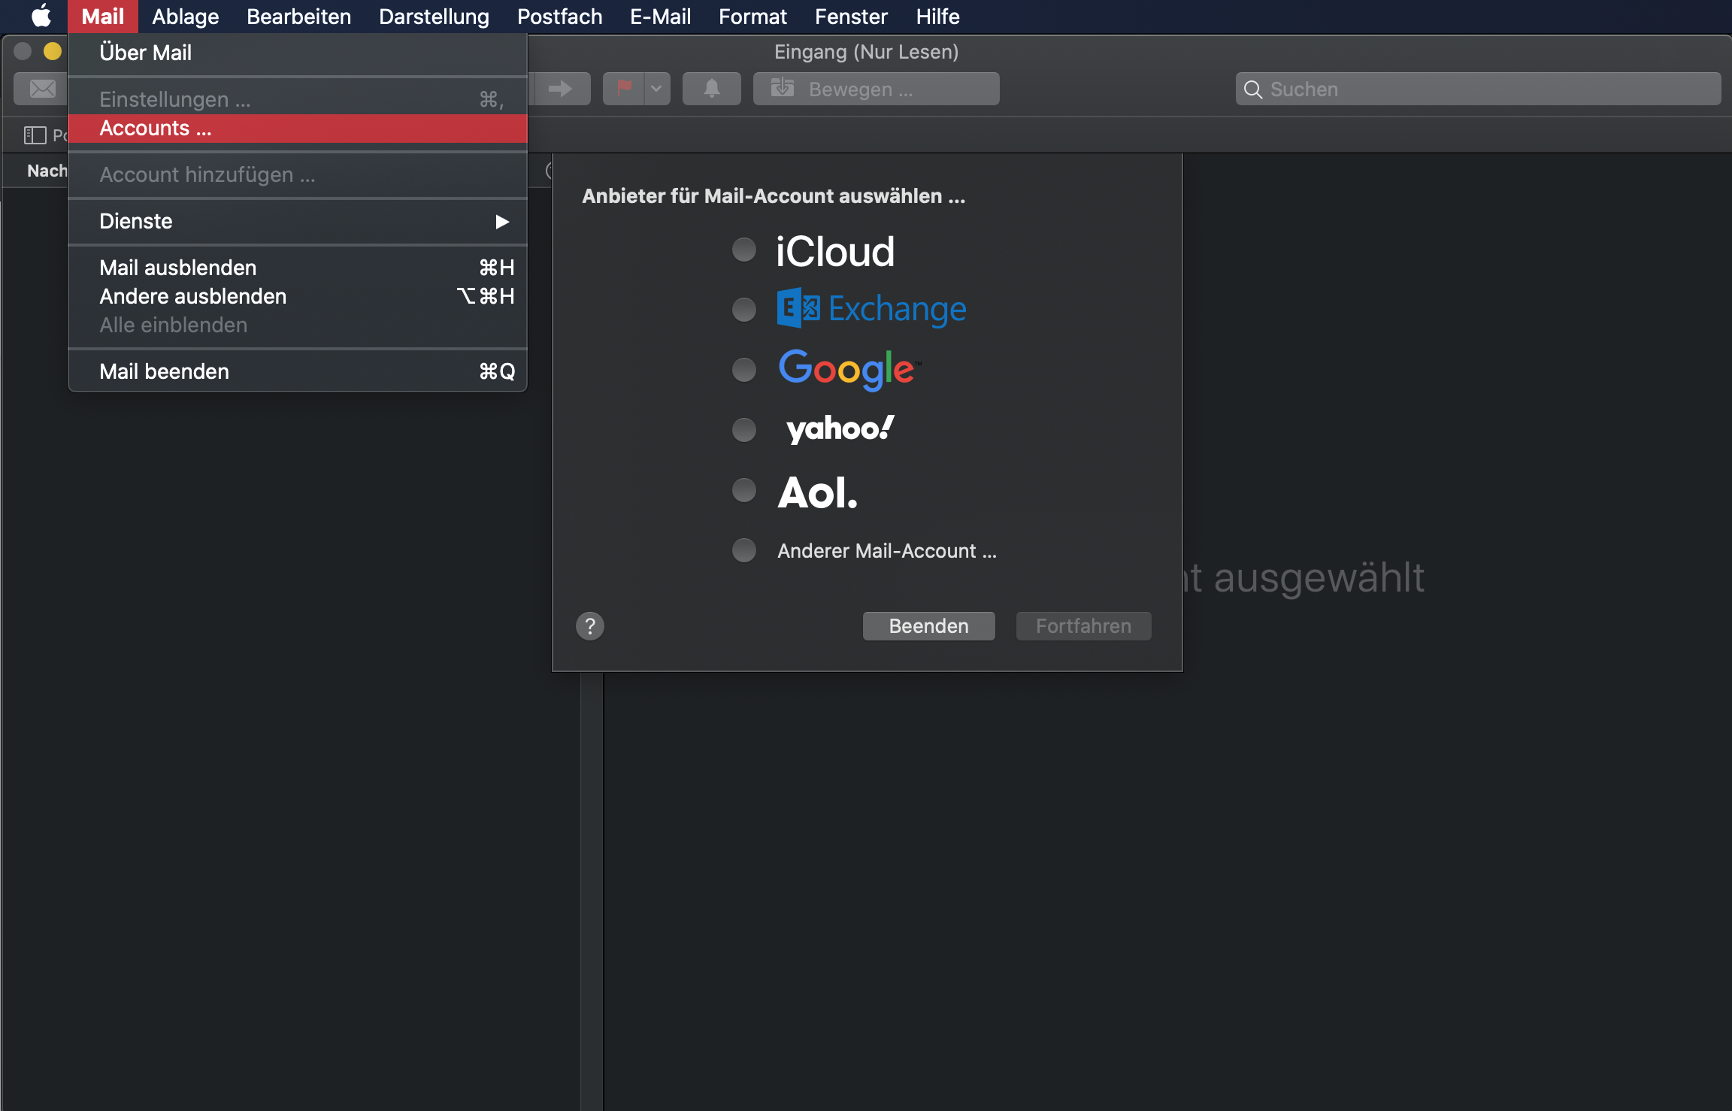Click the Bewegen move-to-folder icon
Screen dimensions: 1732x1111
783,89
